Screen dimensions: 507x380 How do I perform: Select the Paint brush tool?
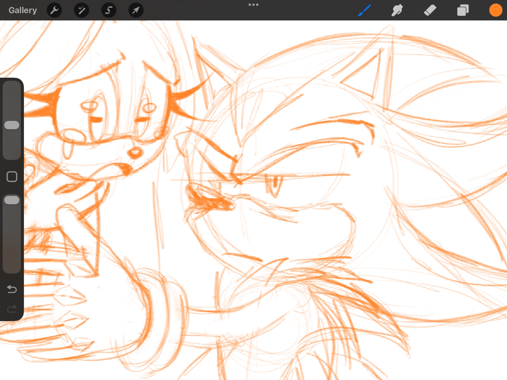(x=365, y=10)
